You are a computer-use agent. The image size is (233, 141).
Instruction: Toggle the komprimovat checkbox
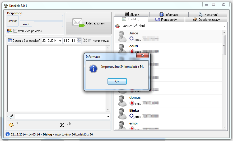pyautogui.click(x=90, y=41)
